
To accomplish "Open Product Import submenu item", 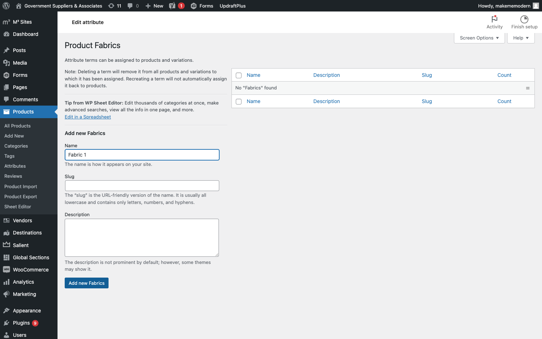I will (21, 187).
